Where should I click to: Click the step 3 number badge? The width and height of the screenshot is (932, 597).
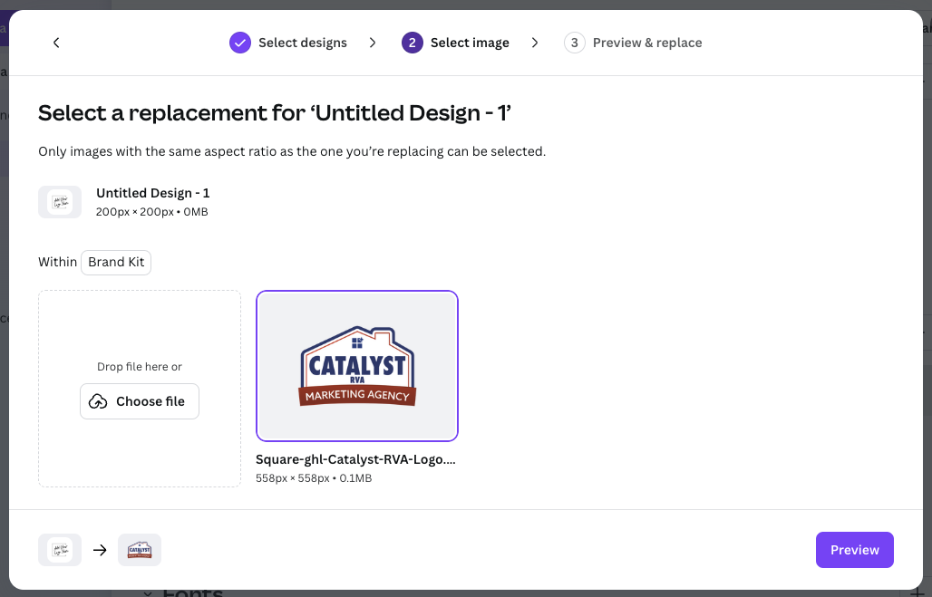tap(575, 43)
